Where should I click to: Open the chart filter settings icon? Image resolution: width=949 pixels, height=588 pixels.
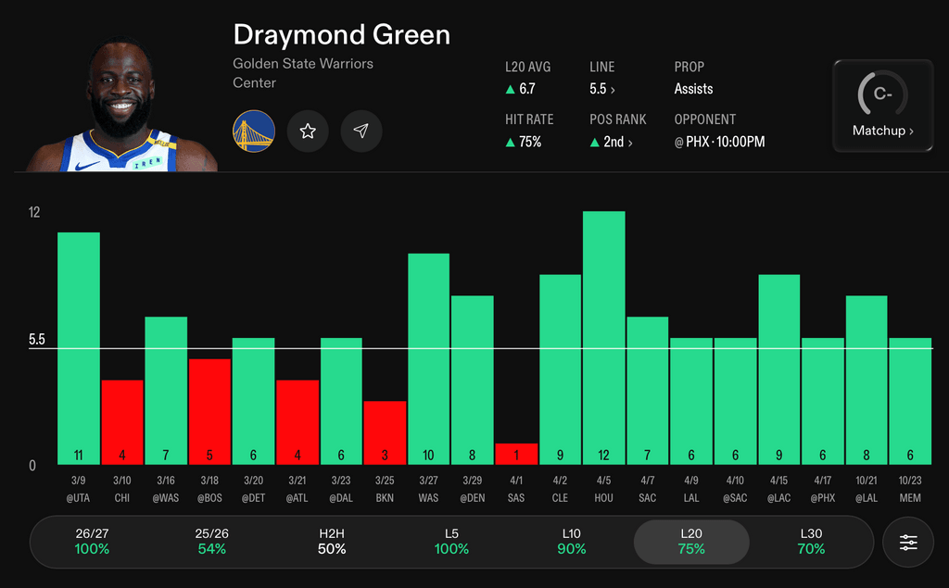[x=908, y=542]
